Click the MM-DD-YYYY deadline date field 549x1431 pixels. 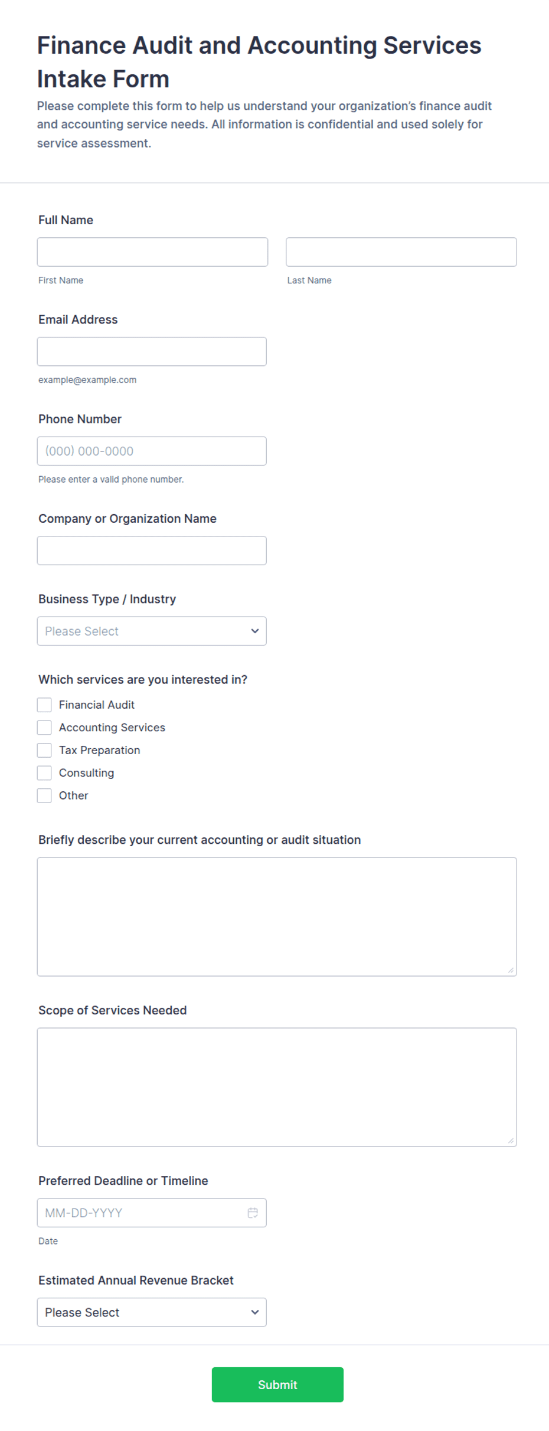pos(152,1213)
